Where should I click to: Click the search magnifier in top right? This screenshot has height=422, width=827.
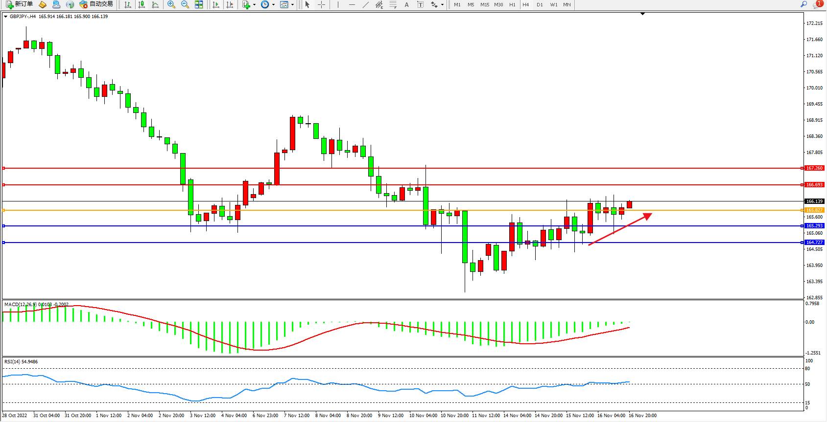[x=803, y=4]
